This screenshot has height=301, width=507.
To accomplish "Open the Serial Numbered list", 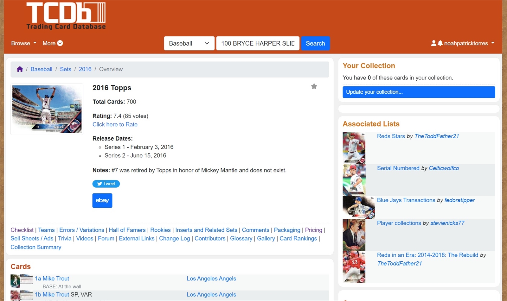I will (398, 168).
